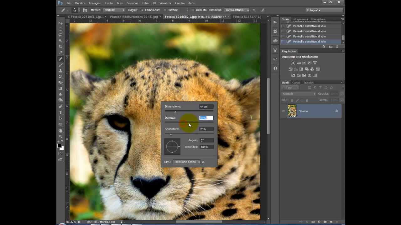The width and height of the screenshot is (401, 225).
Task: Expand the Opacità slider dropdown
Action: tap(341, 94)
